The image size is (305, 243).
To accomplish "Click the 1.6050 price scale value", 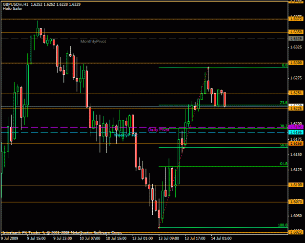I will click(296, 216).
